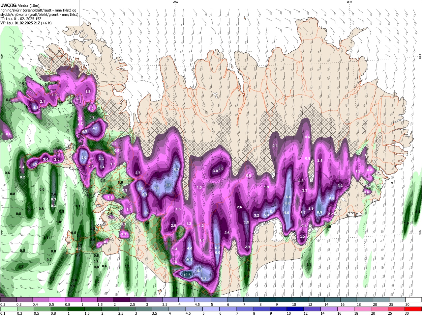Screen dimensions: 422x316
Task: Click the pale grey 25 swatch in top legend row
Action: (398, 300)
